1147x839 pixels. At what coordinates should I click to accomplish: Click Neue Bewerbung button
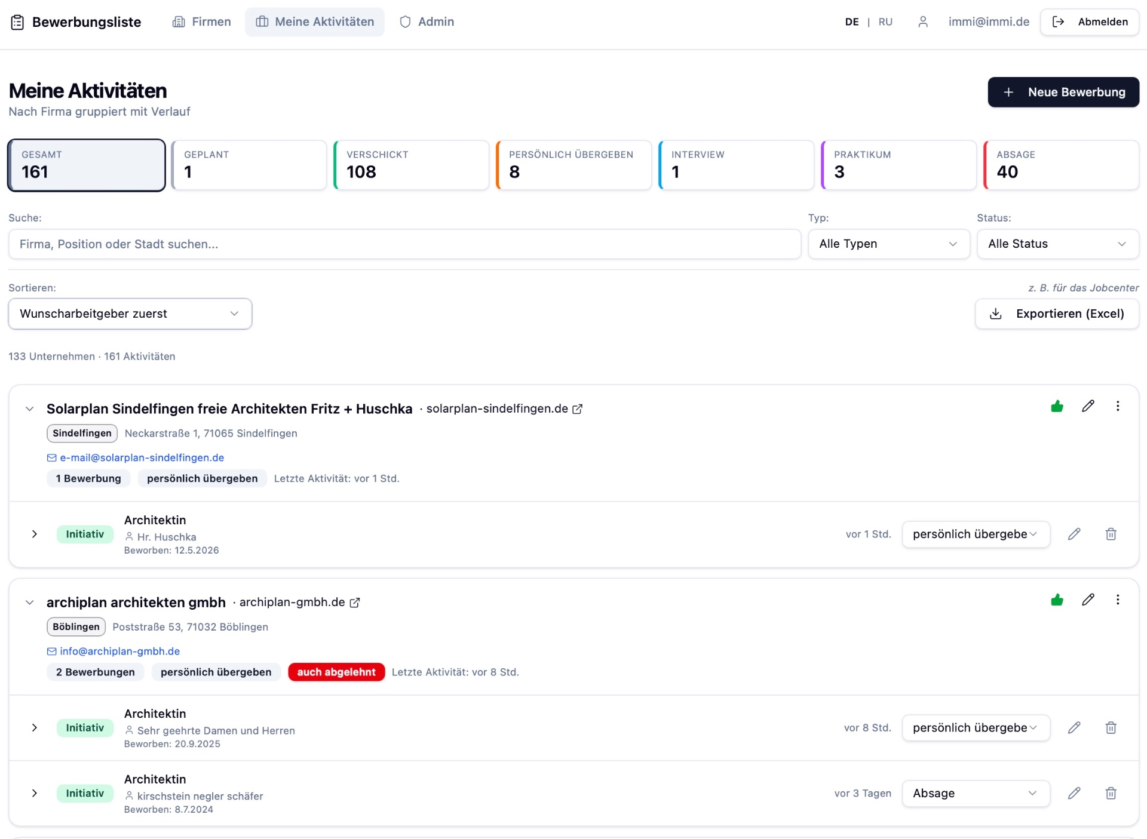tap(1063, 93)
